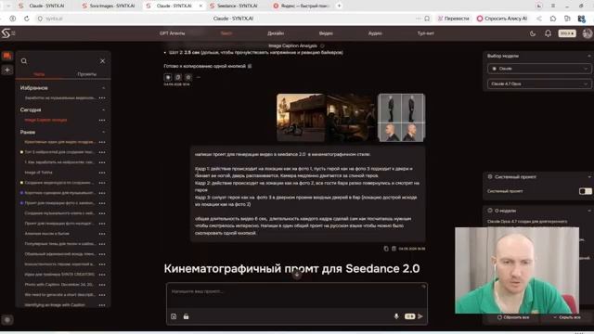Open options for the Image of Tolma chat

point(102,173)
